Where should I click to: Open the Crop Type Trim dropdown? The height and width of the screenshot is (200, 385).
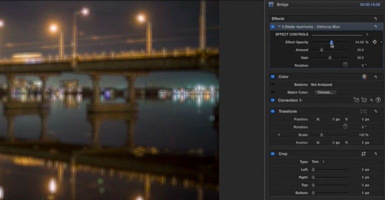318,162
